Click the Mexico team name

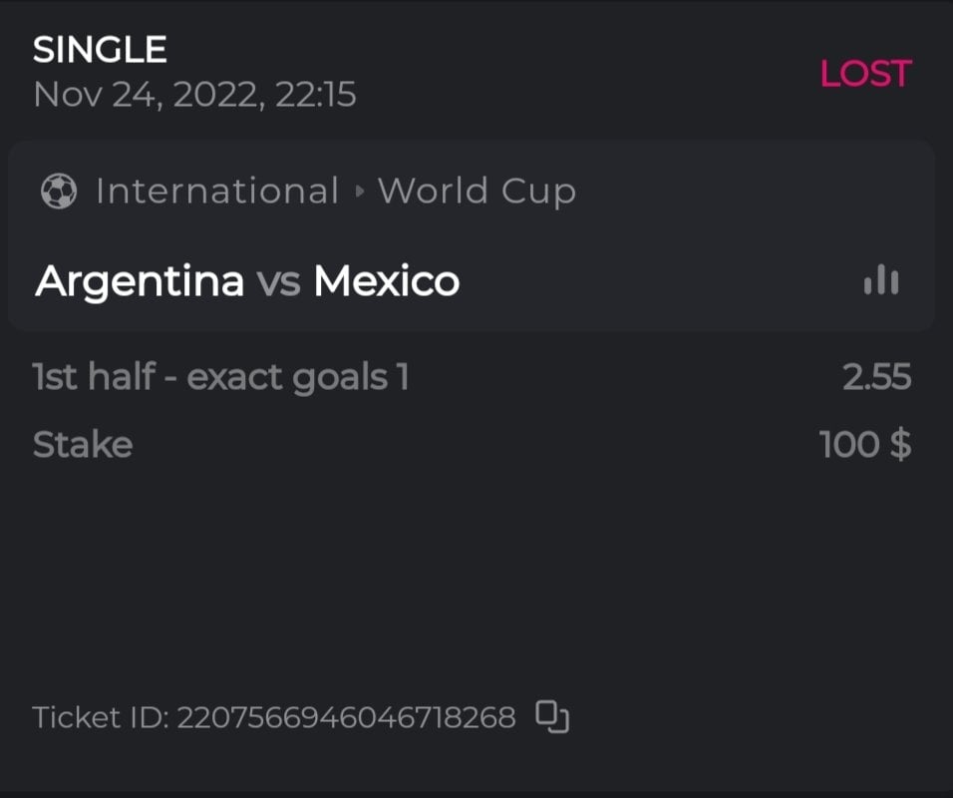[387, 282]
